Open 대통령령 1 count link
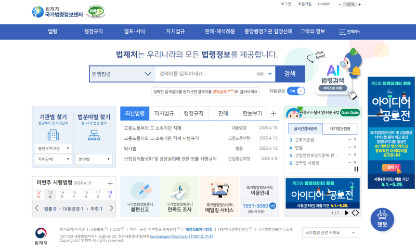Viewport: 416px width, 249px height. coord(73,208)
